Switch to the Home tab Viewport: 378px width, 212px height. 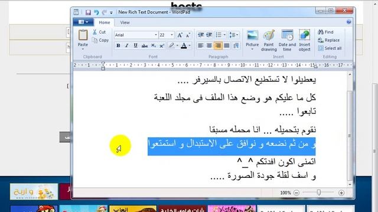pos(104,22)
